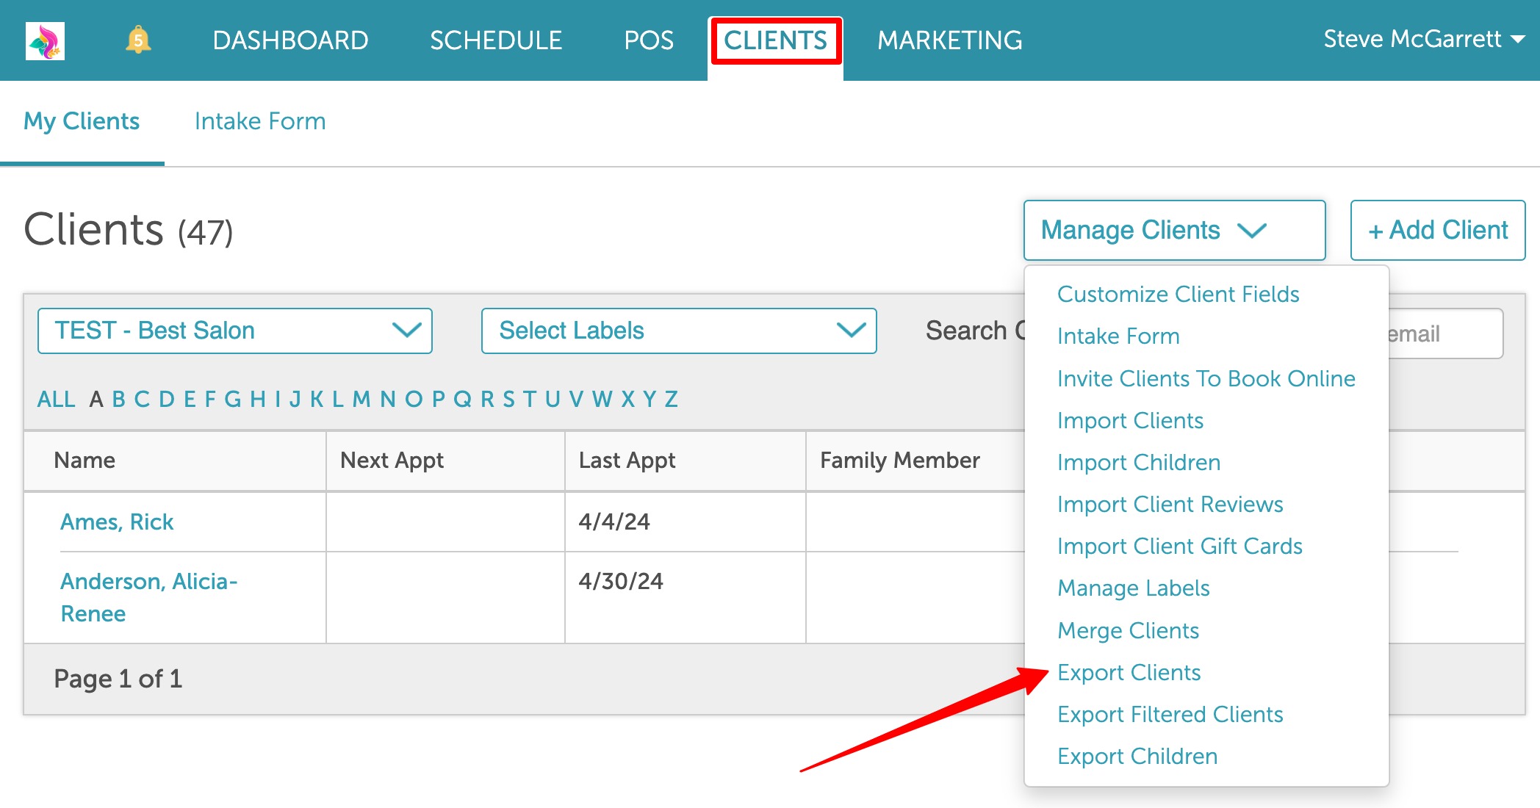Viewport: 1540px width, 808px height.
Task: Expand the TEST - Best Salon selector
Action: (234, 331)
